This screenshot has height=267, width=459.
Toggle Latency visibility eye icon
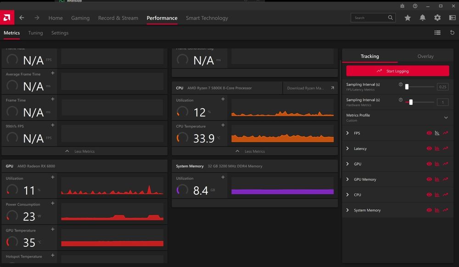click(x=429, y=148)
